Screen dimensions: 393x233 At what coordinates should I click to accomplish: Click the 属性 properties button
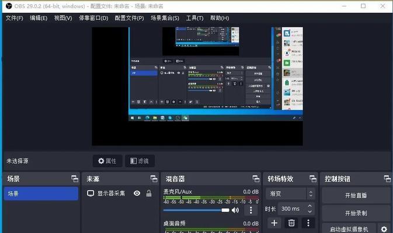coord(107,161)
